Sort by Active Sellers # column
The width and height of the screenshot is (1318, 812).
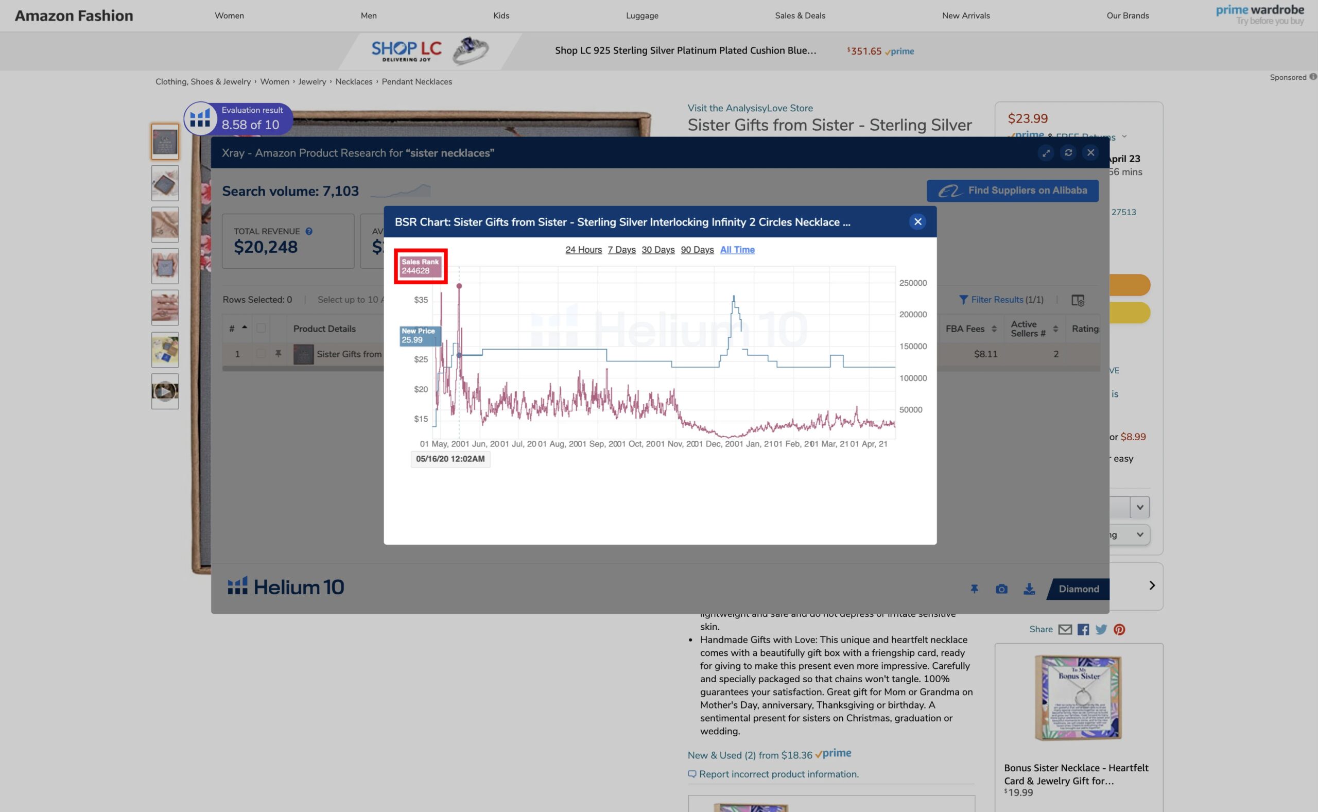pos(1055,329)
